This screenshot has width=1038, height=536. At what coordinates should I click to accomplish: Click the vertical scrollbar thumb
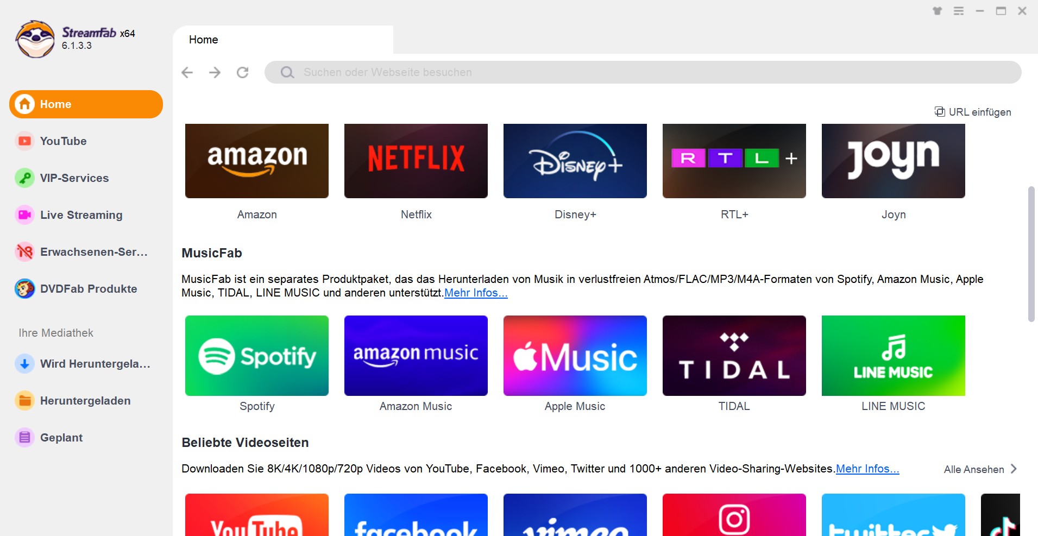tap(1031, 254)
